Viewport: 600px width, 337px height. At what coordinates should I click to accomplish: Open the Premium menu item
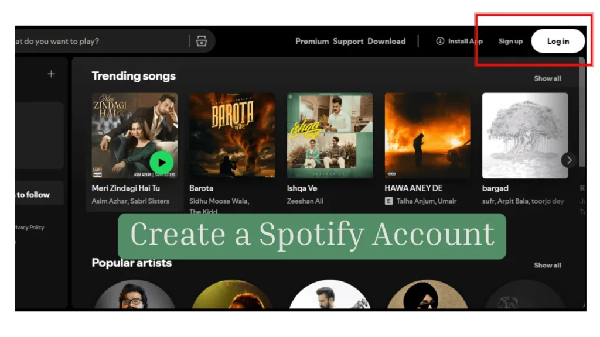tap(312, 41)
